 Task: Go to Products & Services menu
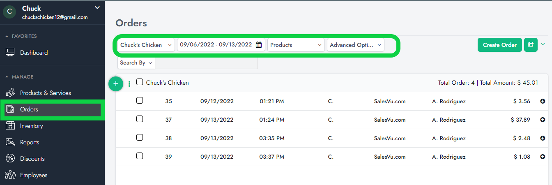click(x=45, y=93)
